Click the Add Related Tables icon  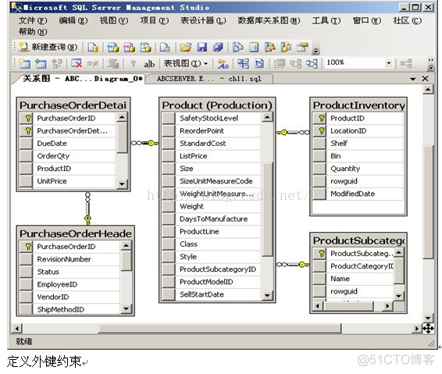57,64
